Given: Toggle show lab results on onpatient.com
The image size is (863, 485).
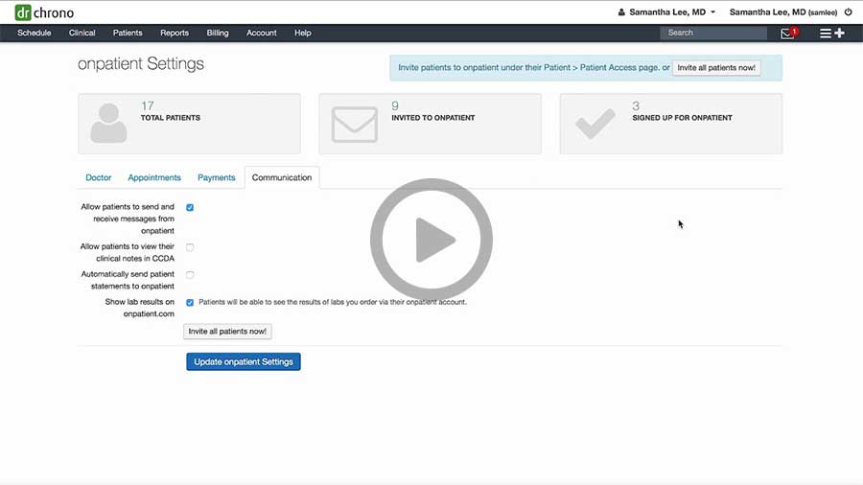Looking at the screenshot, I should pyautogui.click(x=190, y=303).
